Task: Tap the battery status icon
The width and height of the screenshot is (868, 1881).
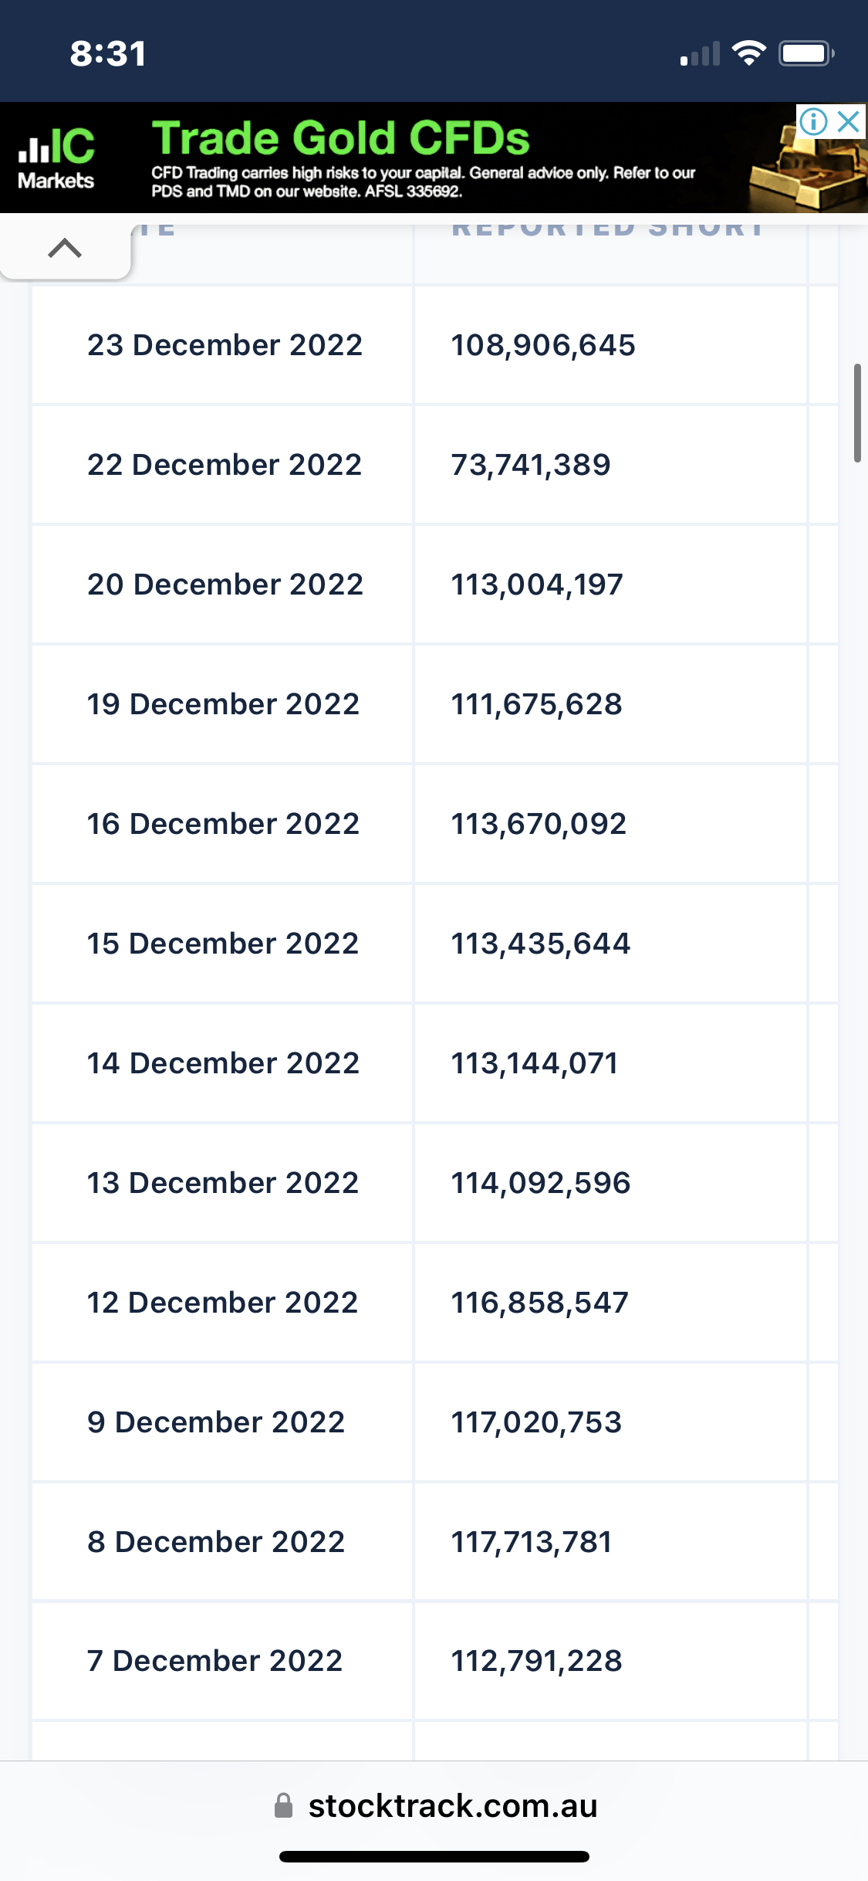Action: (806, 53)
